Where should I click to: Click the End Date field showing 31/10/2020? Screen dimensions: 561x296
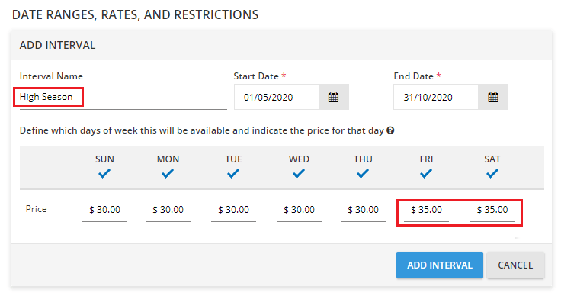(x=436, y=97)
